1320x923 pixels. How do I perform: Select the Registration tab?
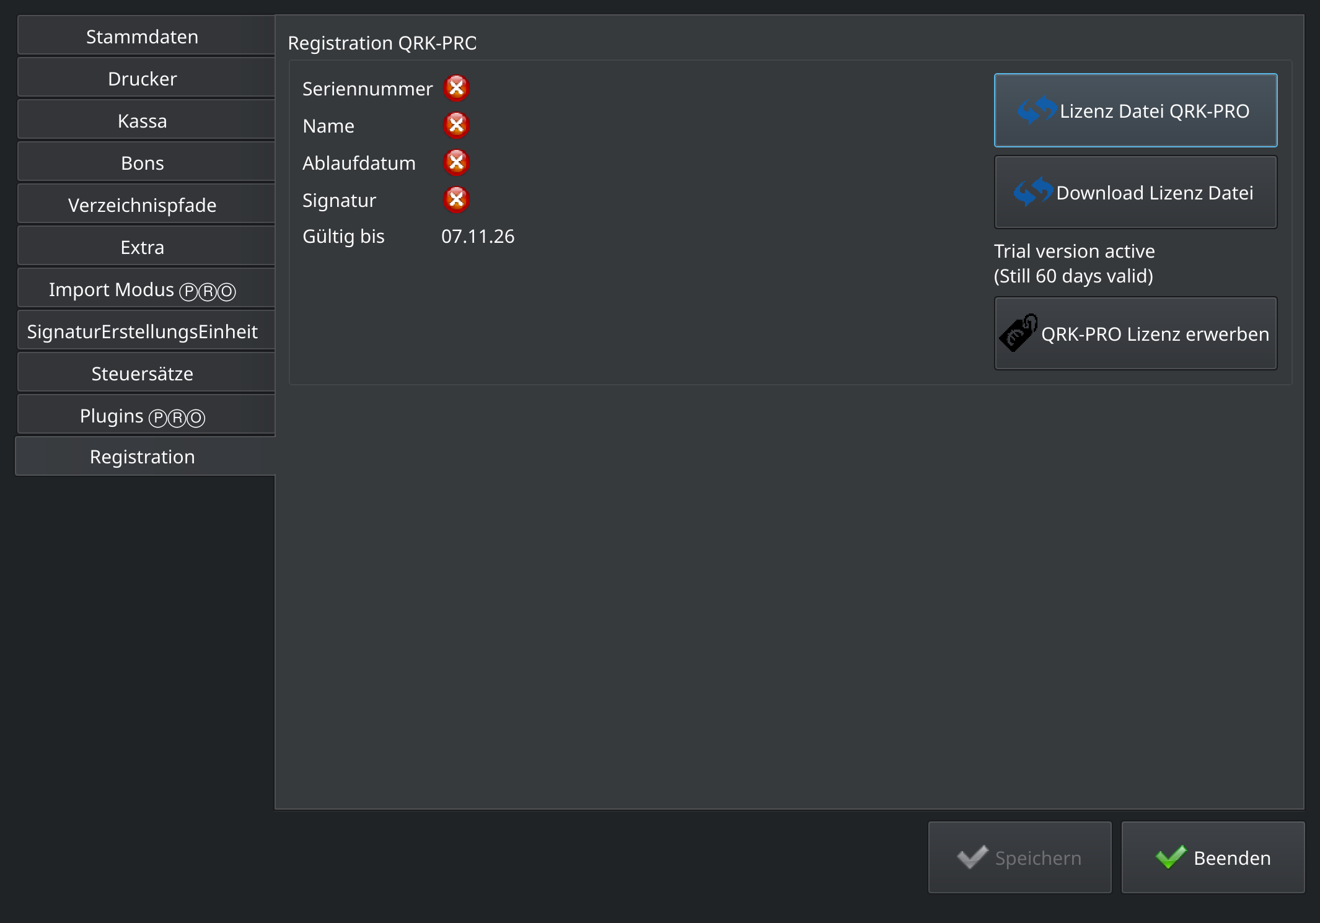(x=145, y=457)
